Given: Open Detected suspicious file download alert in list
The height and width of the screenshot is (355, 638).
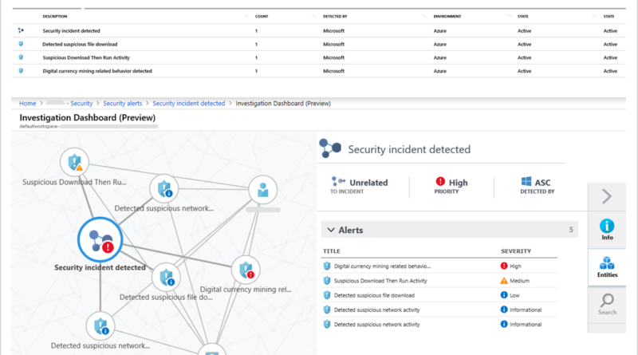Looking at the screenshot, I should tap(374, 295).
